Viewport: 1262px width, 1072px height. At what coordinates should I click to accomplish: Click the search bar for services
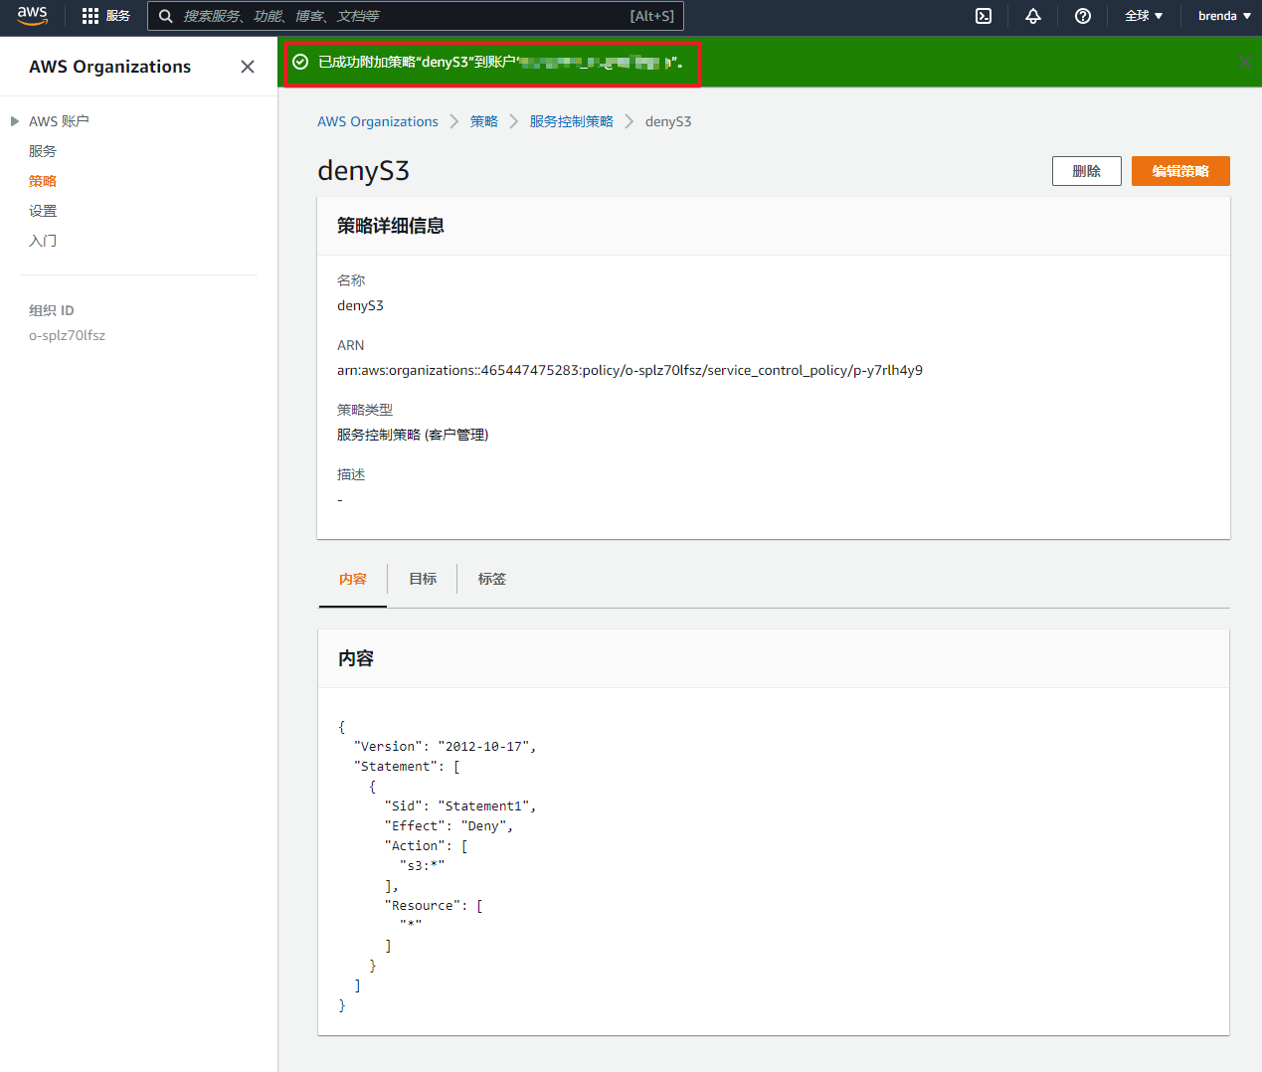[416, 16]
